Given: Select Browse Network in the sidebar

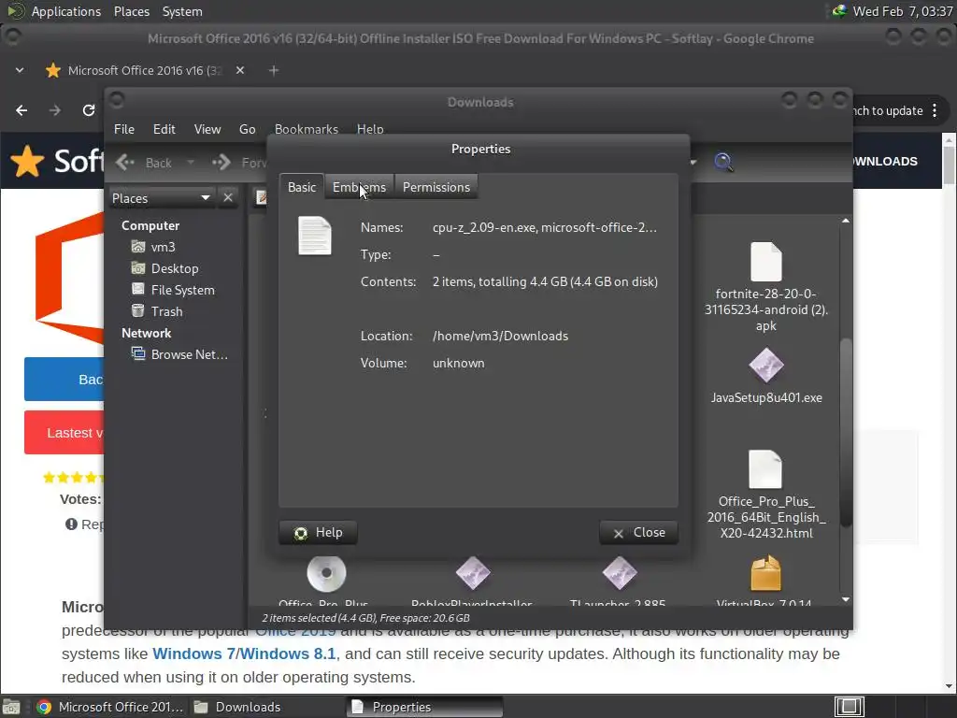Looking at the screenshot, I should pos(180,354).
